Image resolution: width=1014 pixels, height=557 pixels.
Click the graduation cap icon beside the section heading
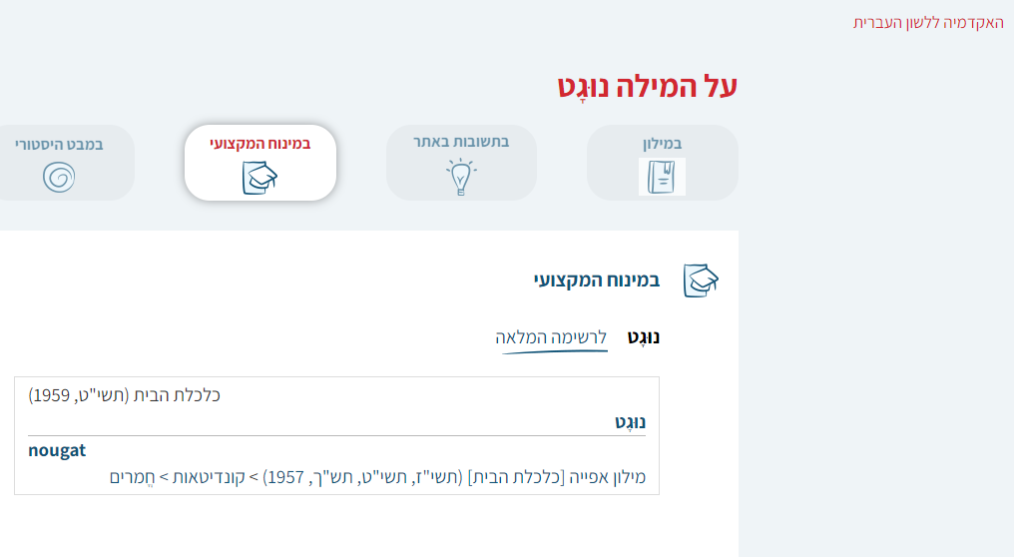point(701,280)
